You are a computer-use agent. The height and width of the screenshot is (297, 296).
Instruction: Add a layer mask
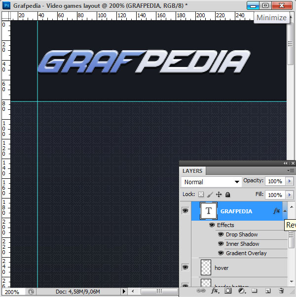tap(228, 291)
